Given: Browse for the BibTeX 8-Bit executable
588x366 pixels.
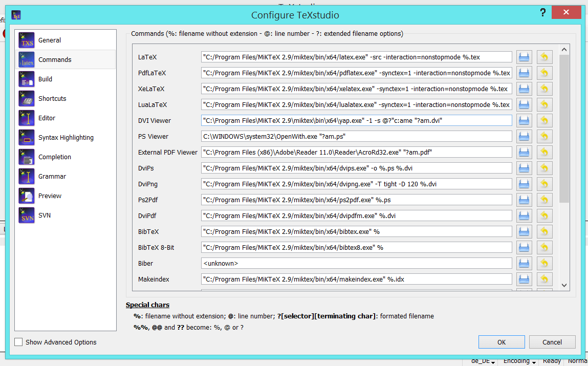Looking at the screenshot, I should (x=524, y=248).
